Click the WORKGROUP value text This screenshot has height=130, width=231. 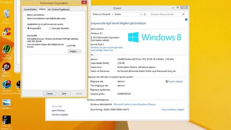(124, 94)
